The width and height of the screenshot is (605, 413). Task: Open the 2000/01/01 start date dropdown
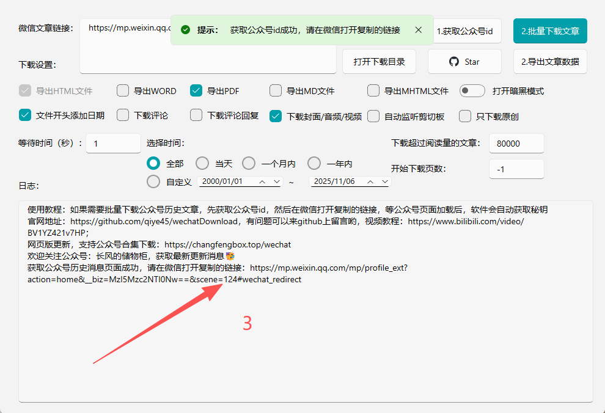[x=277, y=181]
